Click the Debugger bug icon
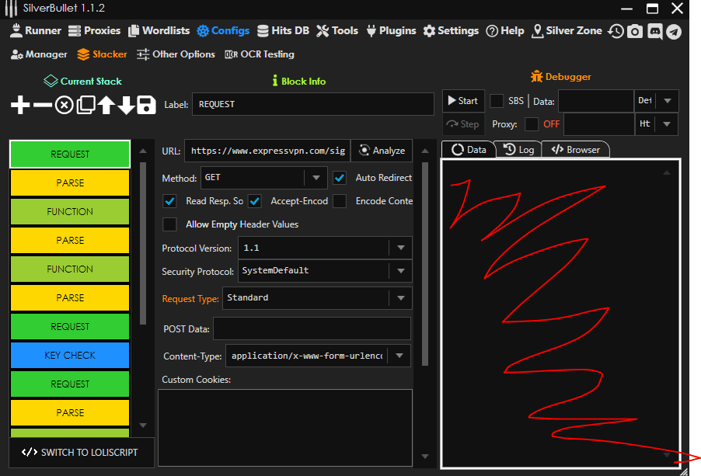 [536, 76]
